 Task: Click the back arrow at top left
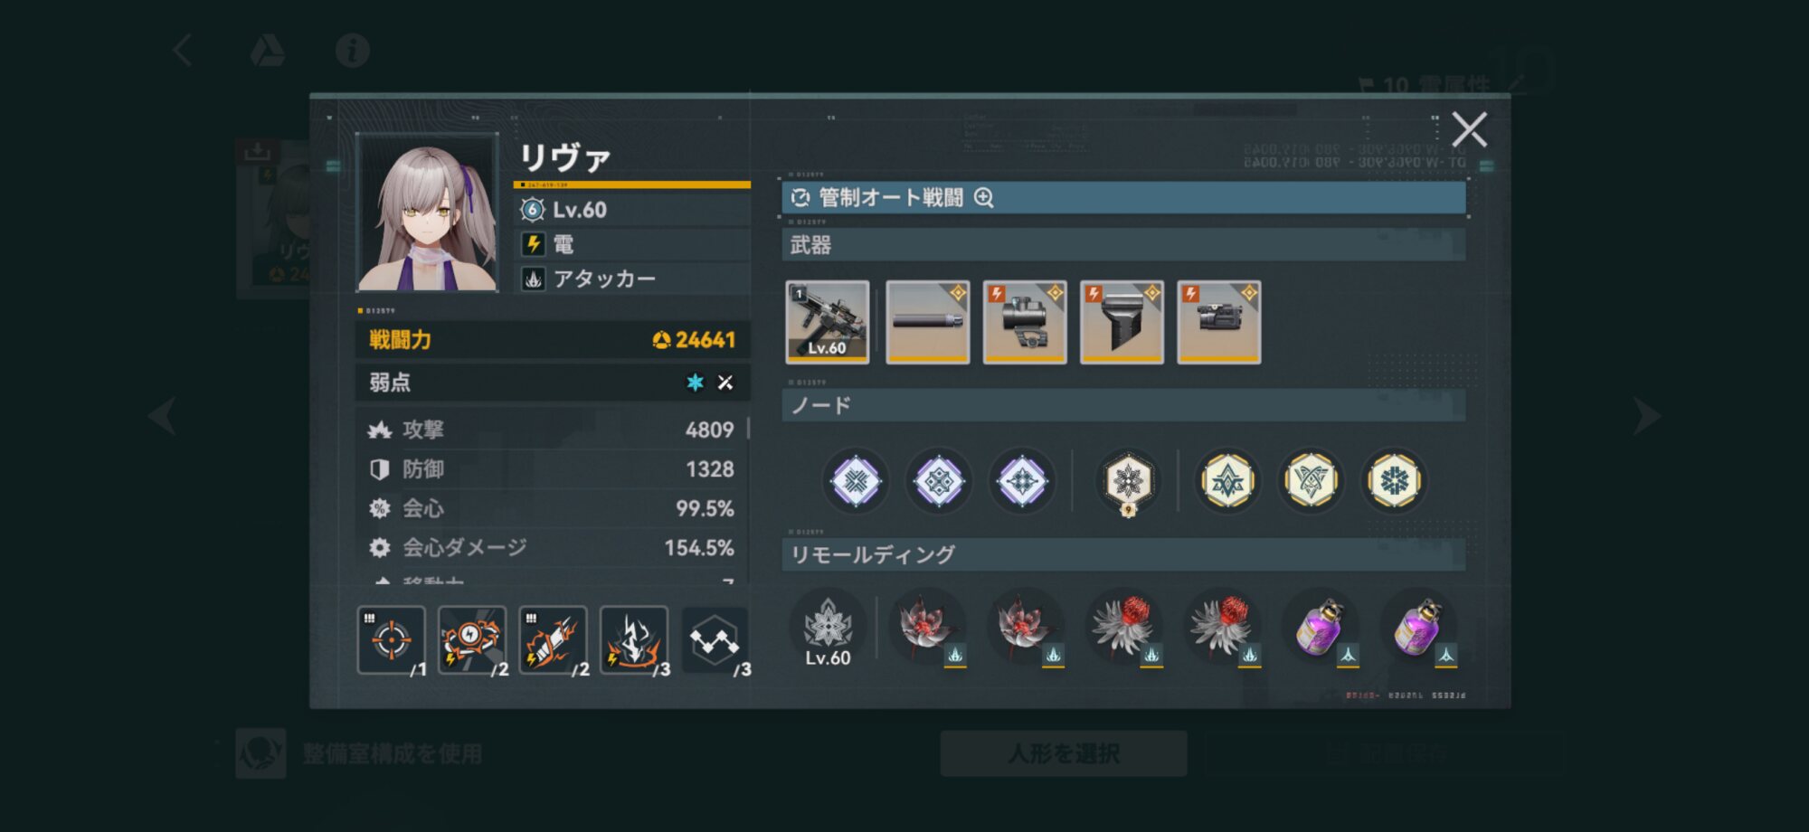click(183, 50)
